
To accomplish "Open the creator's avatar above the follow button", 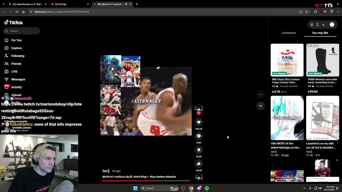I will [199, 108].
